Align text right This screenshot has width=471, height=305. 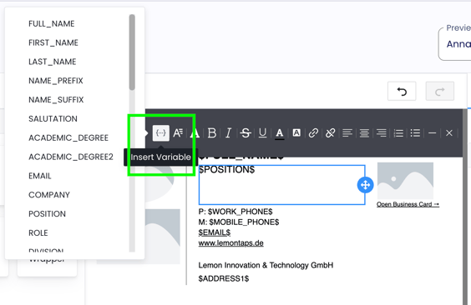pyautogui.click(x=382, y=132)
